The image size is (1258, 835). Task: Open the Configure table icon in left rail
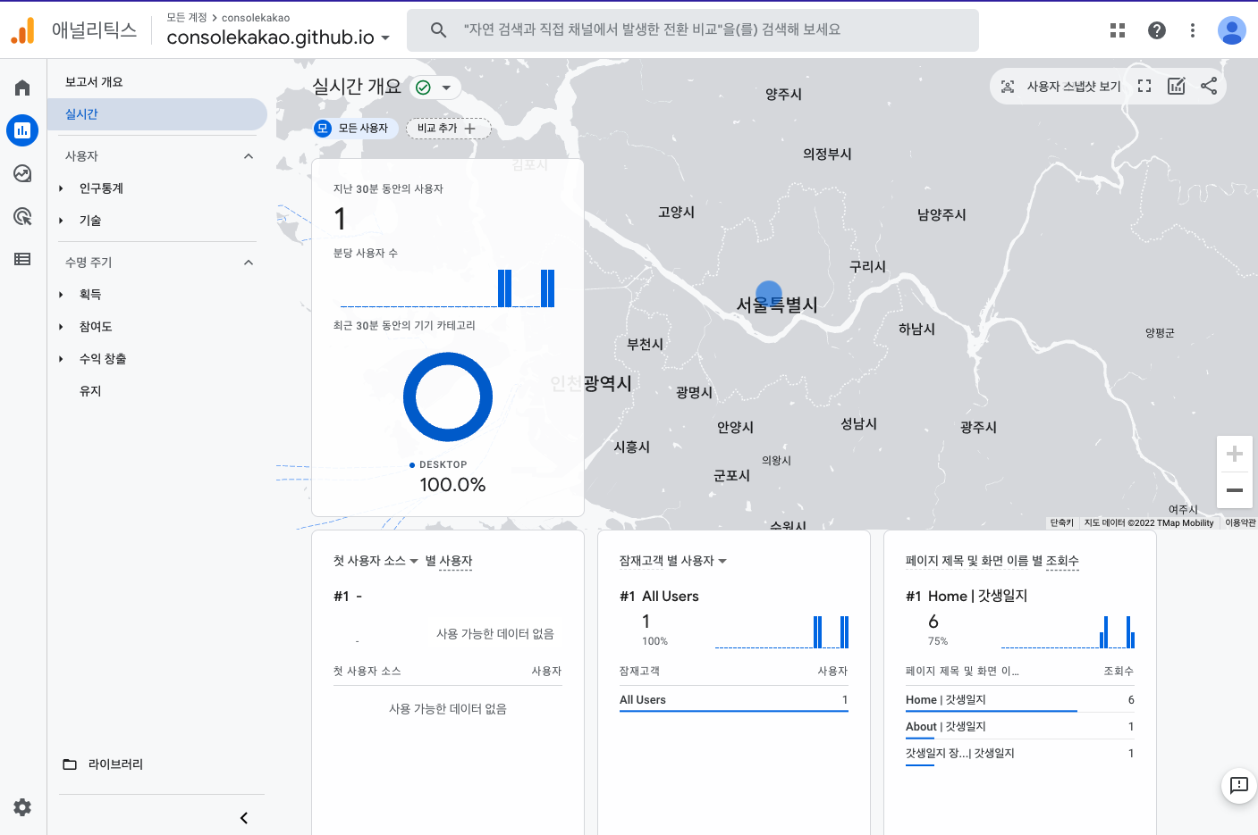[22, 259]
